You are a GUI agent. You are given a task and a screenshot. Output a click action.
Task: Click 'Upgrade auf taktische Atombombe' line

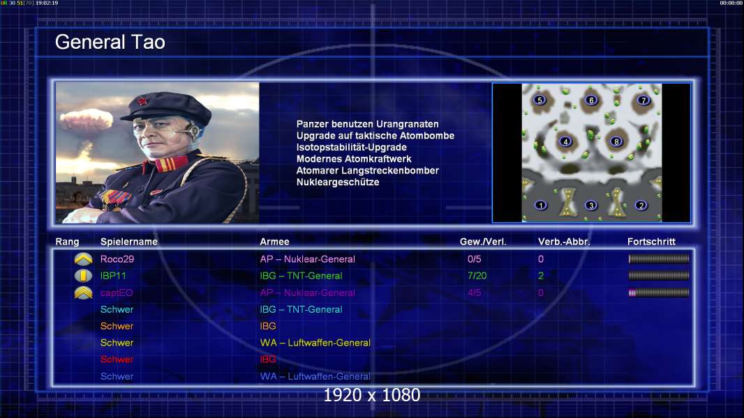tap(375, 135)
